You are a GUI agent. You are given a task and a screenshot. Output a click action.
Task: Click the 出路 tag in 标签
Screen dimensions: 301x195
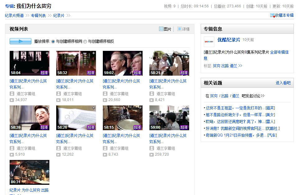tap(225, 66)
